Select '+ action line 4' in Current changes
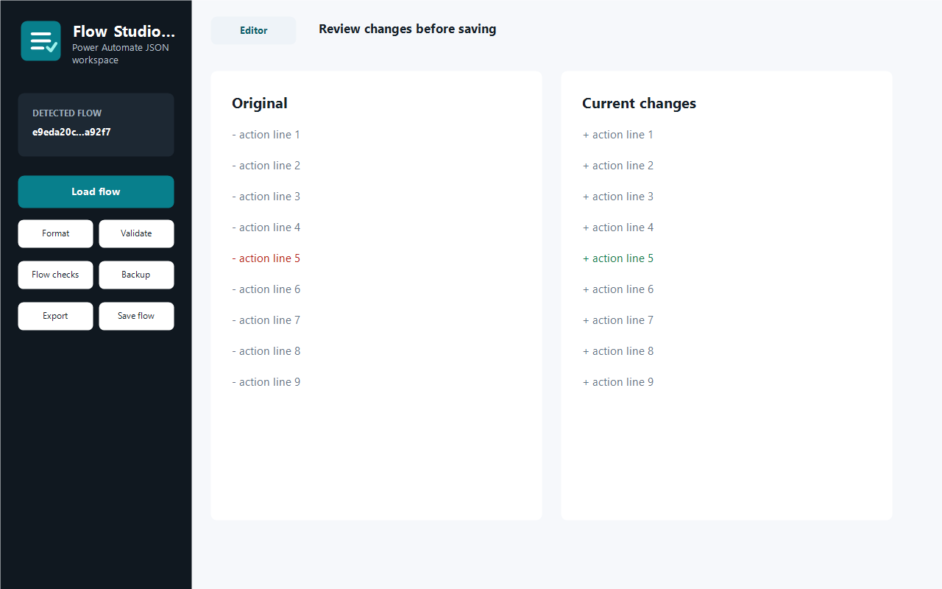Screen dimensions: 942x589 pos(618,228)
